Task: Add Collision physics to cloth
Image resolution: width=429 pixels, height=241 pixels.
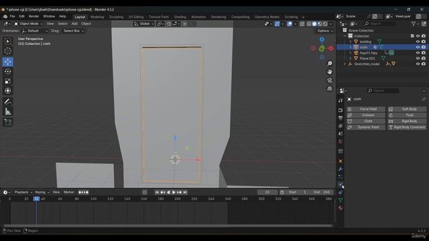Action: tap(366, 115)
